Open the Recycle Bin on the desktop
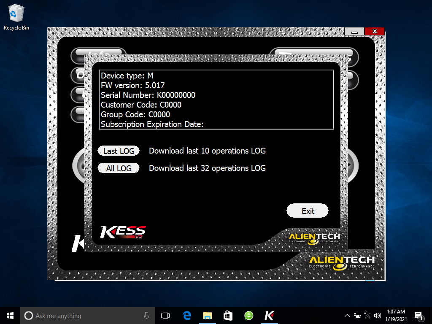Screen dimensions: 432x324 coord(16,13)
